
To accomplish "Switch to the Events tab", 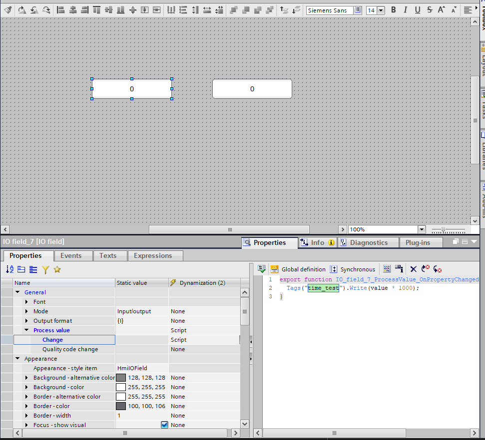I will (71, 255).
